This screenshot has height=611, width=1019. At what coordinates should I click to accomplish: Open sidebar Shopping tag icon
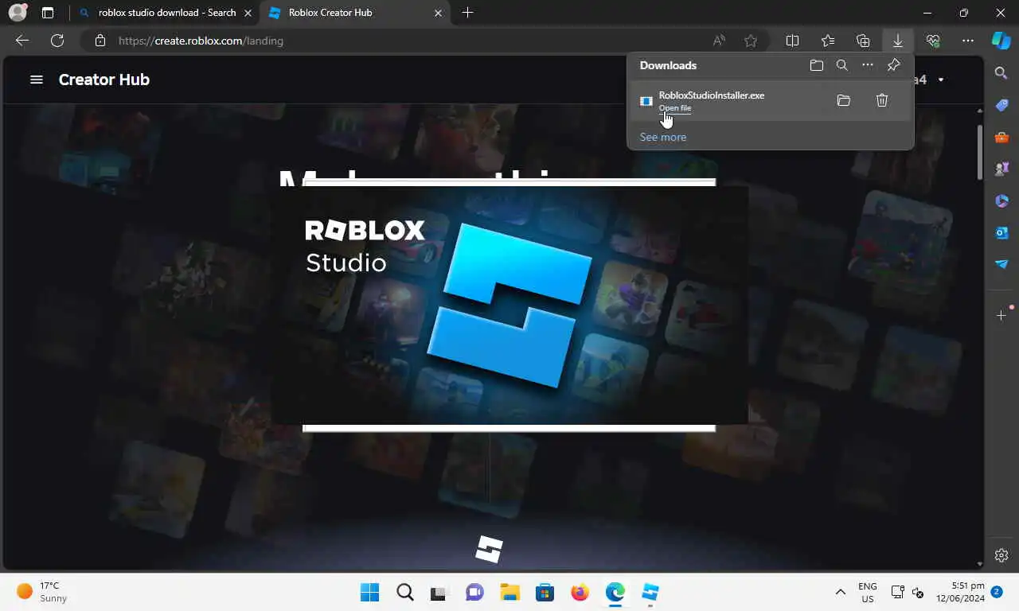coord(1001,105)
